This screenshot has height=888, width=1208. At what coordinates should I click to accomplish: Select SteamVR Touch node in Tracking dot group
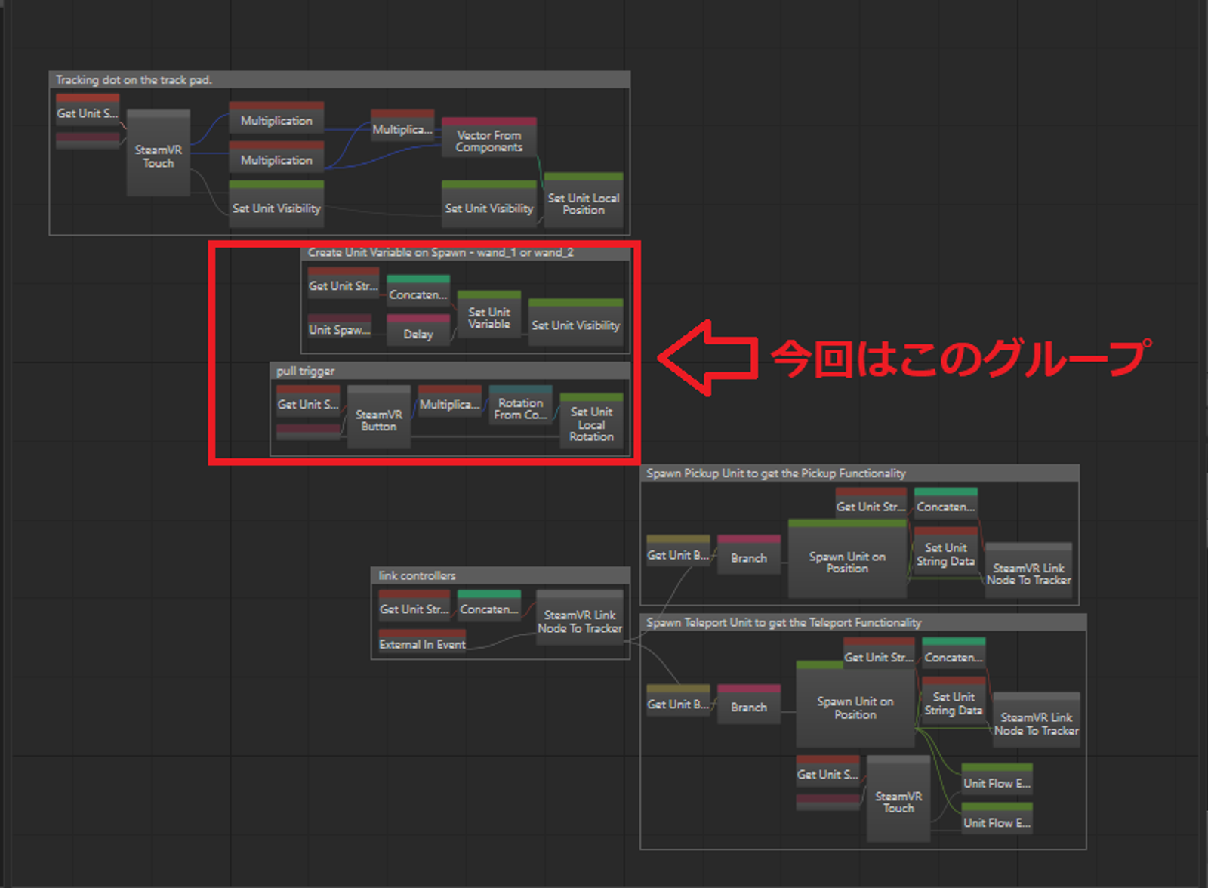[x=159, y=153]
